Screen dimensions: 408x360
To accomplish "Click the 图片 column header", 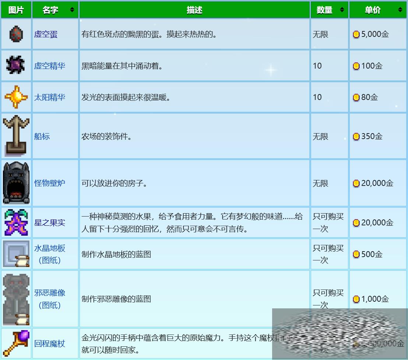I will click(16, 10).
